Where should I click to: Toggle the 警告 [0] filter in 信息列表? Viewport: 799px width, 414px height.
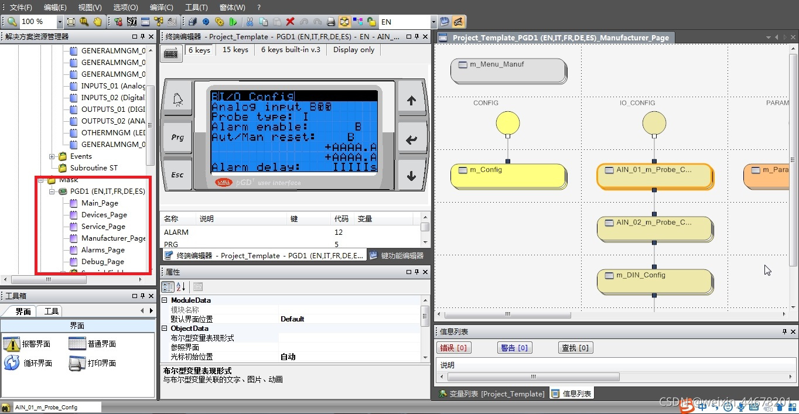click(x=514, y=347)
